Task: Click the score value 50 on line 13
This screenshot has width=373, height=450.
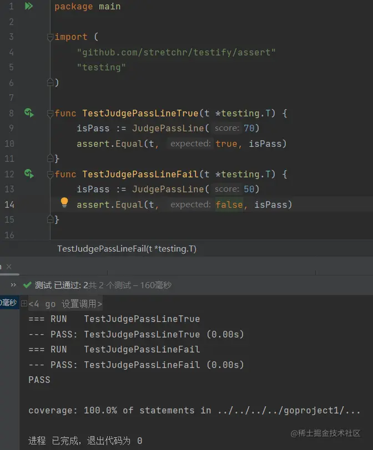Action: (249, 189)
